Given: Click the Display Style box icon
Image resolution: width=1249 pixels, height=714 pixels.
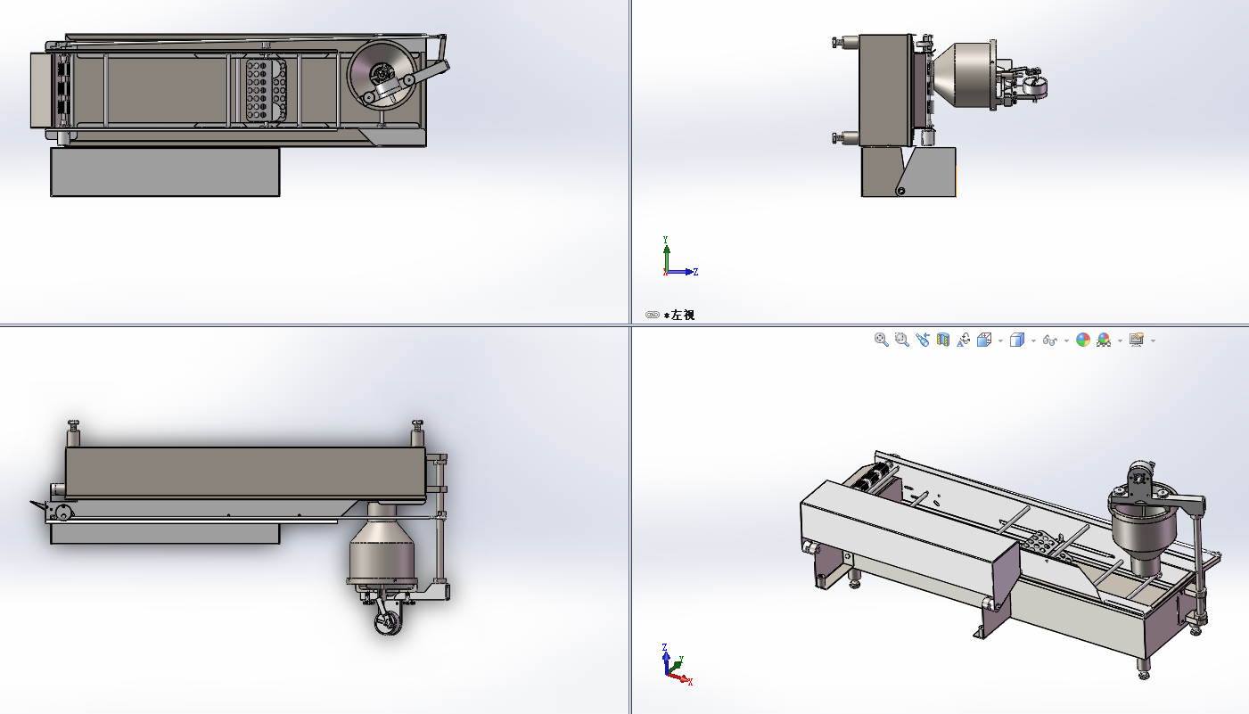Looking at the screenshot, I should pyautogui.click(x=1016, y=340).
